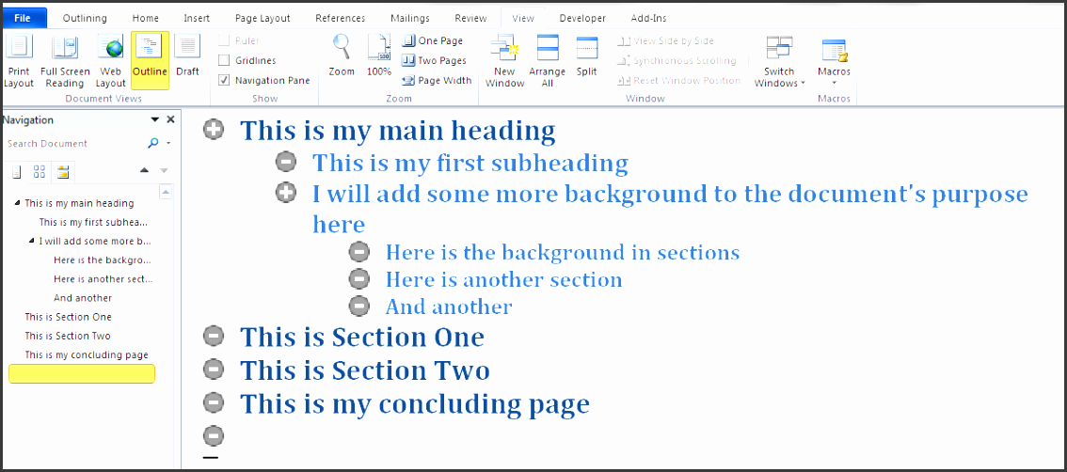Click the Search Document field
This screenshot has width=1067, height=472.
(73, 144)
